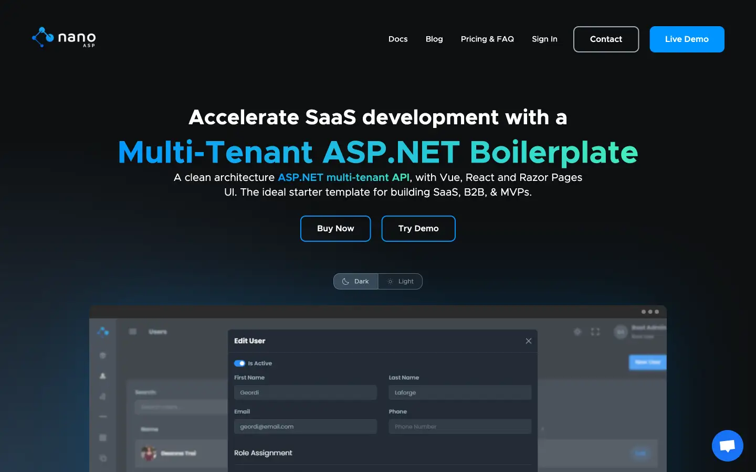
Task: Open Pricing & FAQ
Action: [487, 39]
